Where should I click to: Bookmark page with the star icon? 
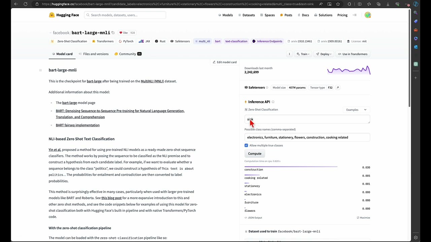pos(338,4)
